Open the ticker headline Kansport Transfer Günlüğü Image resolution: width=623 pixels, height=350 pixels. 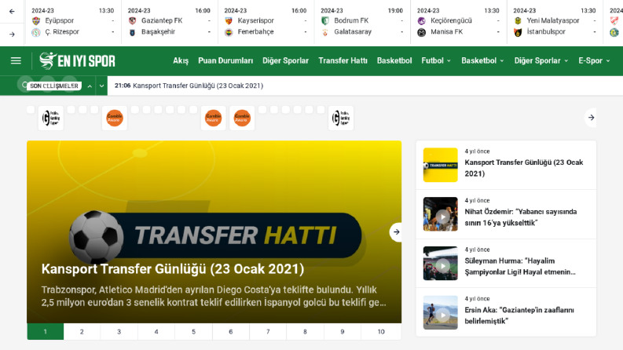pyautogui.click(x=198, y=86)
